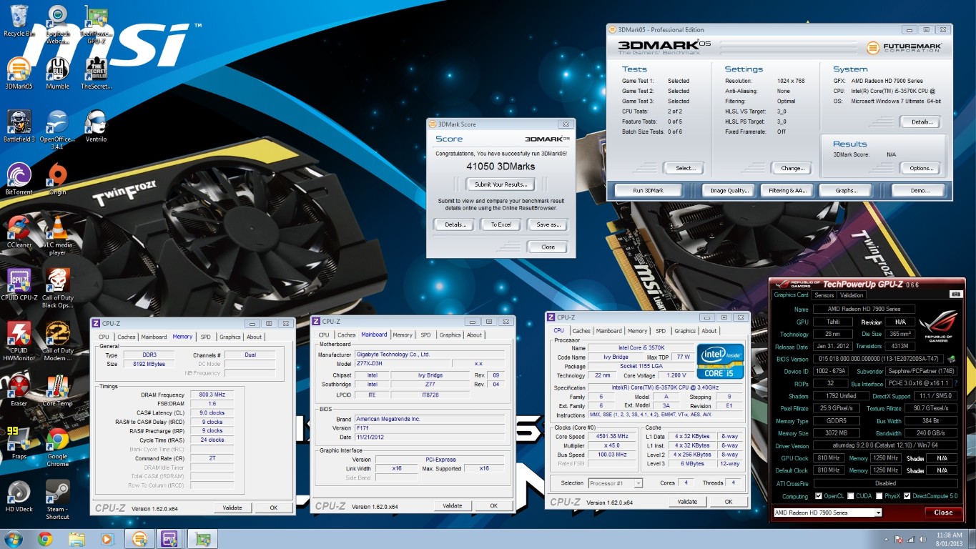This screenshot has width=976, height=549.
Task: Launch the Logitech Webcam desktop shortcut
Action: tap(58, 25)
